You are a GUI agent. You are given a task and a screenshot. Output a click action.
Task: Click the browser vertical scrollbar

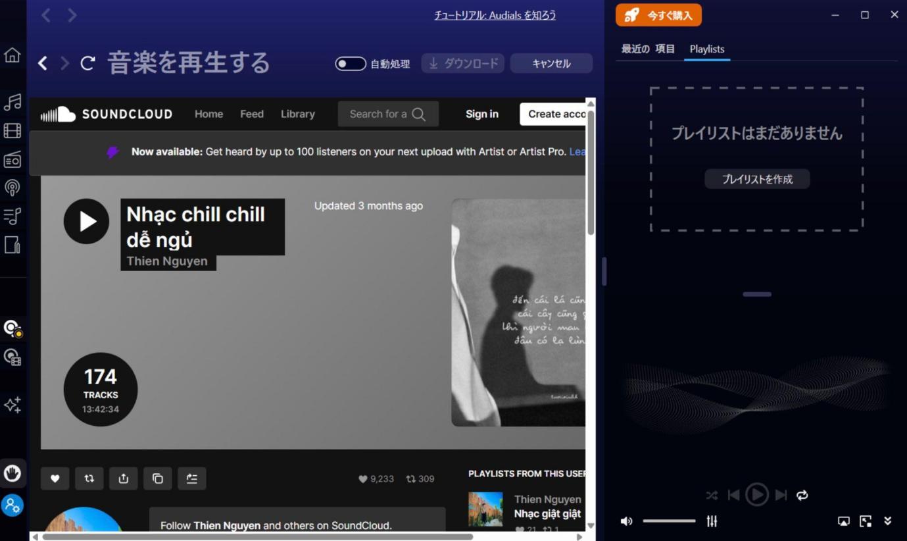pyautogui.click(x=591, y=172)
